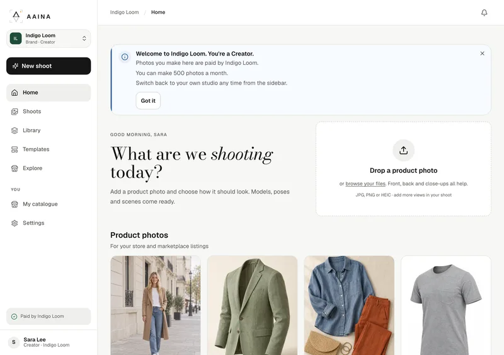Open My catalogue
The width and height of the screenshot is (504, 355).
[x=49, y=204]
